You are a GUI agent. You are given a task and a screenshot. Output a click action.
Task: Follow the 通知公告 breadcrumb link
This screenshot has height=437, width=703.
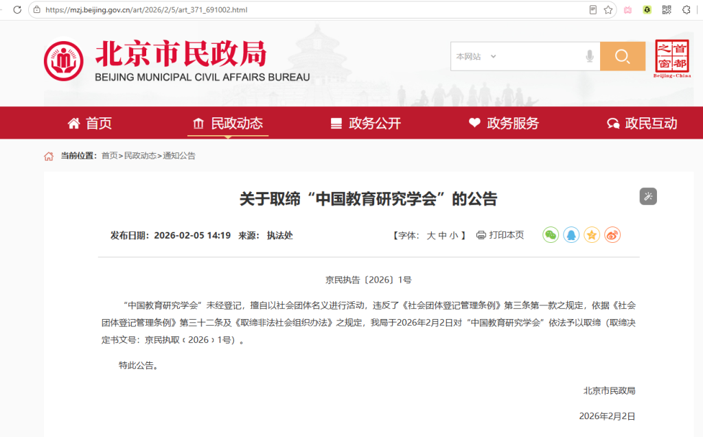tap(179, 156)
